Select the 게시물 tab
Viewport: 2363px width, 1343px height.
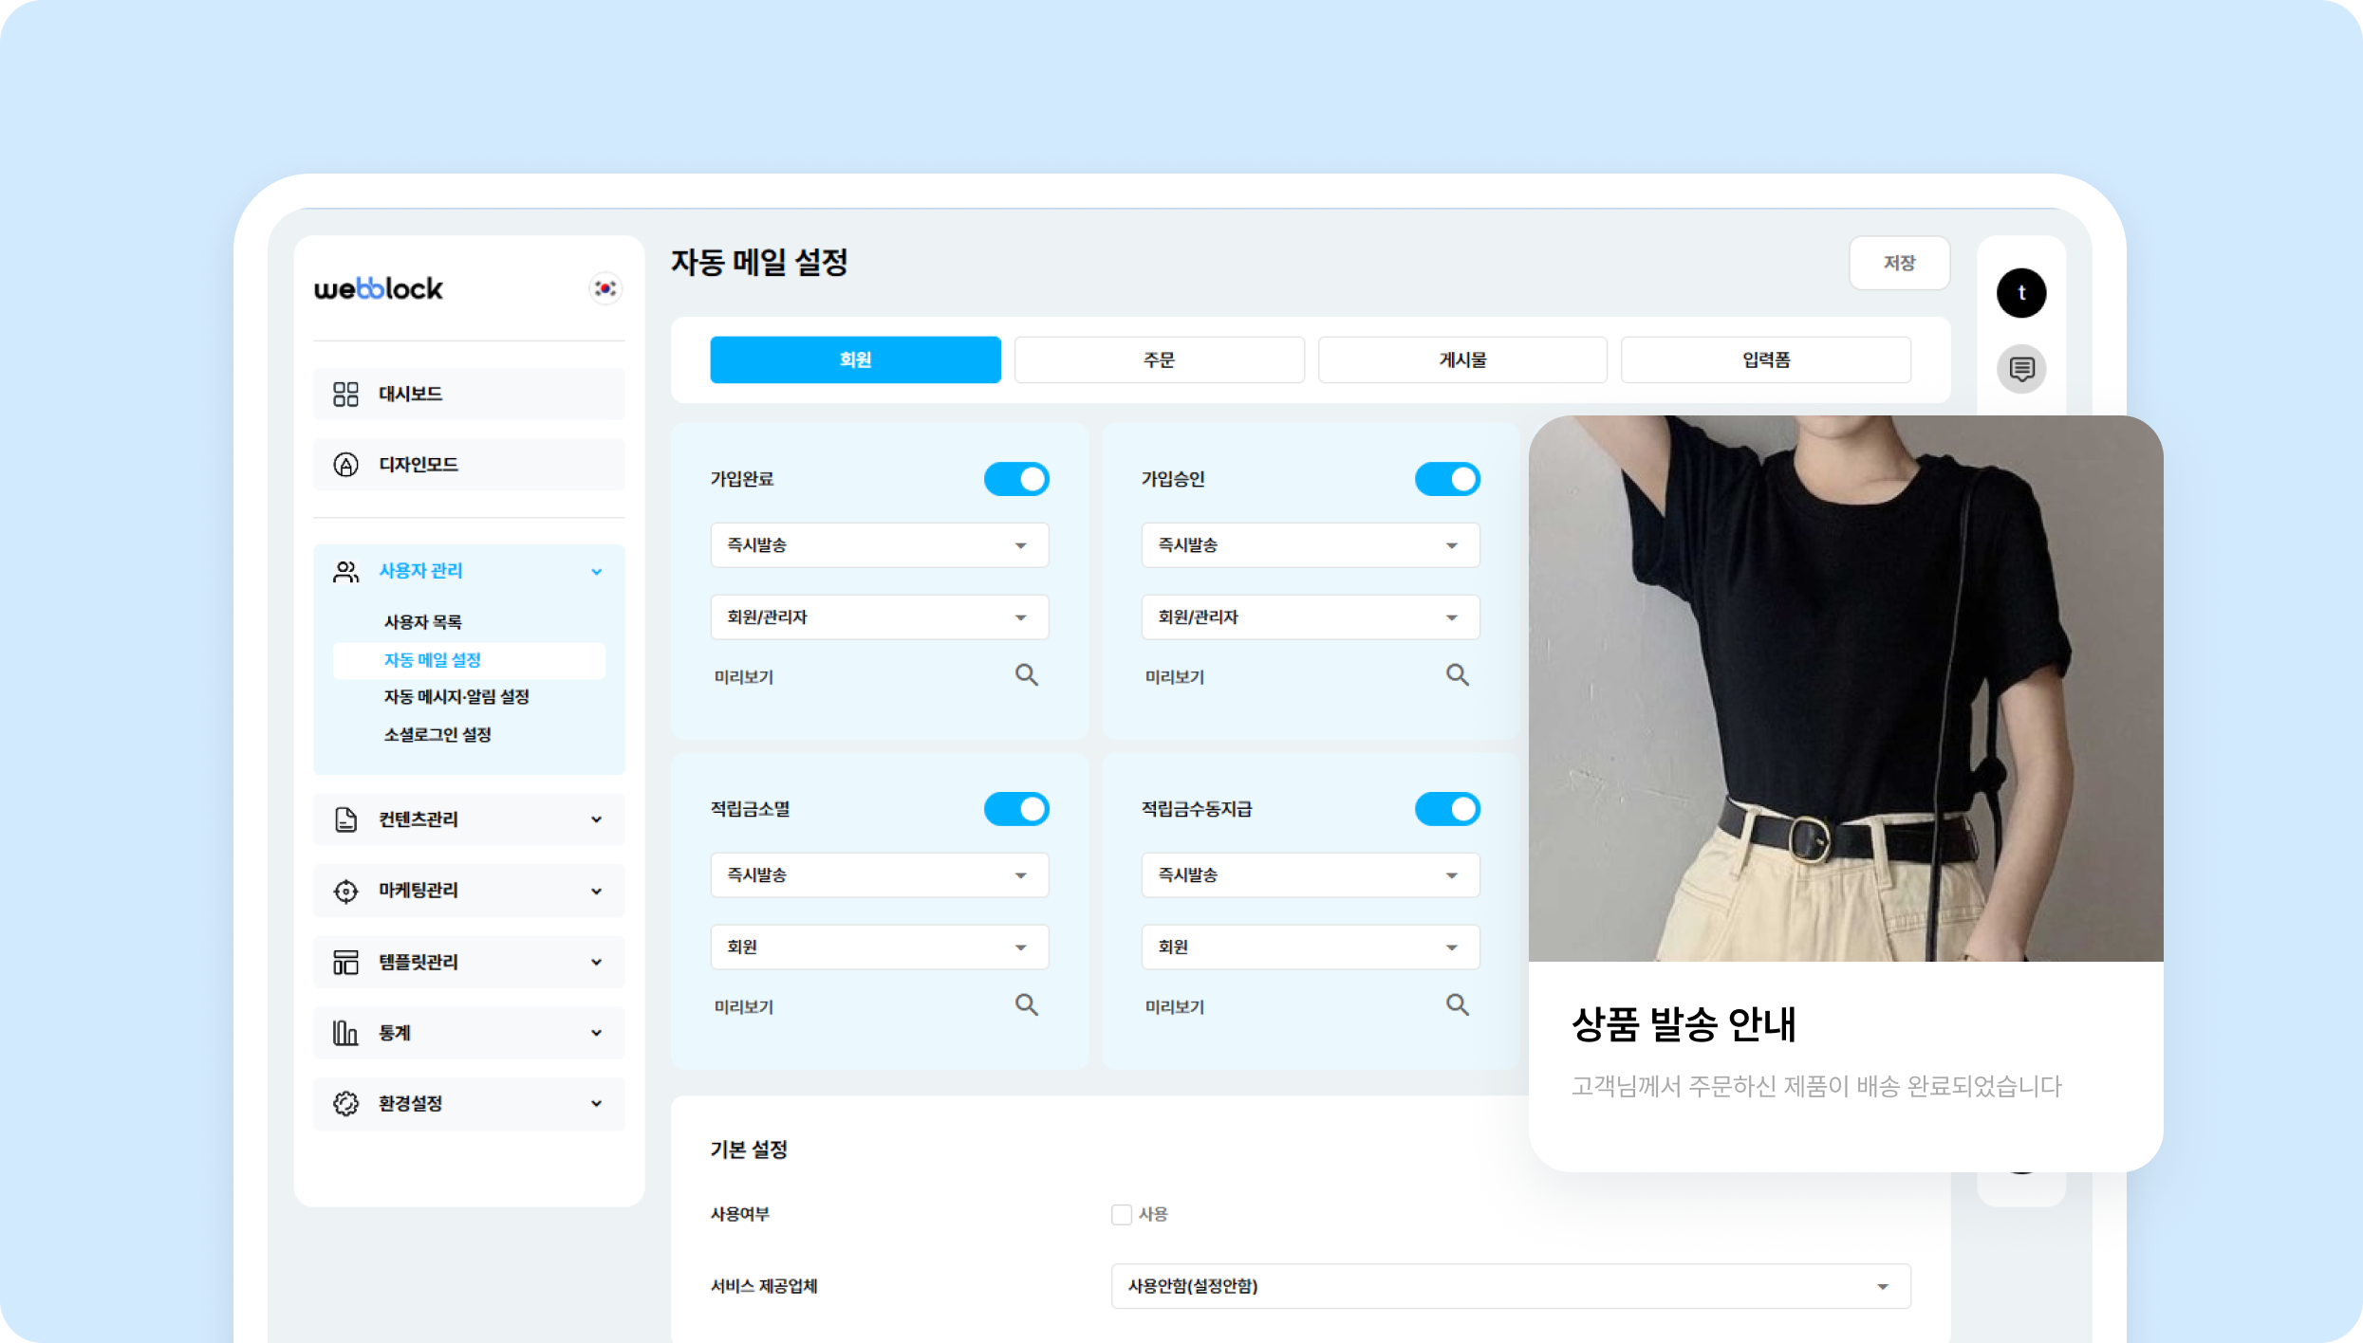click(1461, 359)
